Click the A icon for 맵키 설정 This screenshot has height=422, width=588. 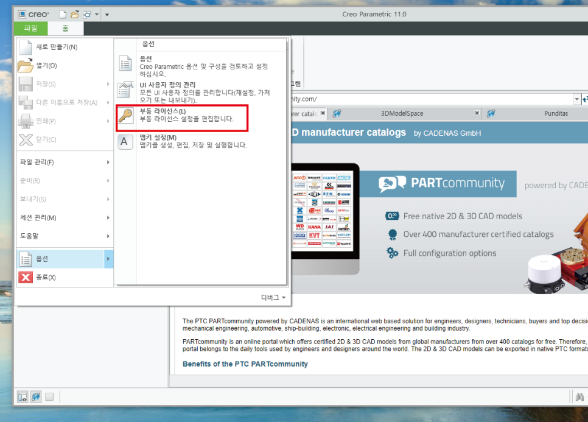click(x=125, y=142)
